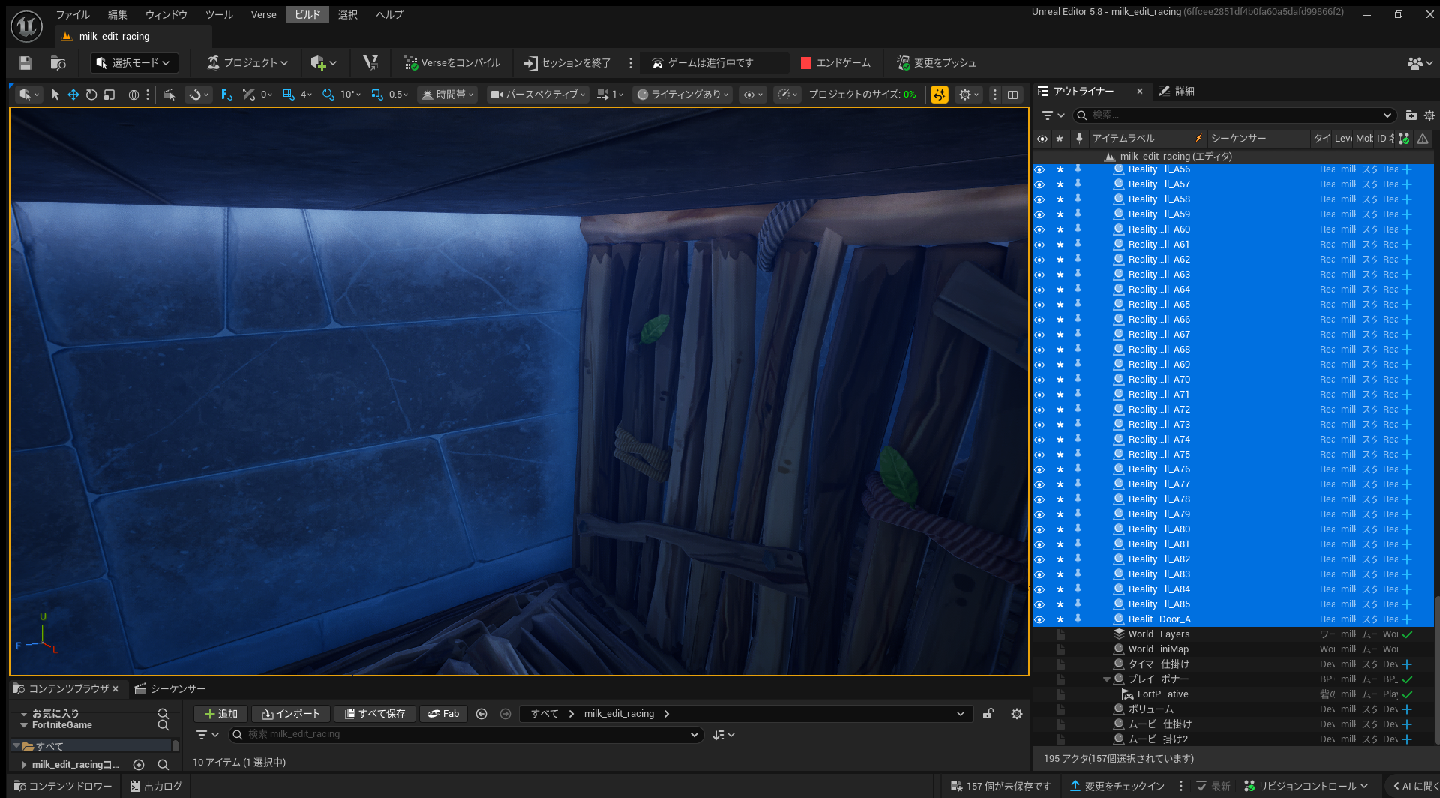Toggle visibility of Reality...ll_A60
Screen dimensions: 1440x798
(1040, 229)
